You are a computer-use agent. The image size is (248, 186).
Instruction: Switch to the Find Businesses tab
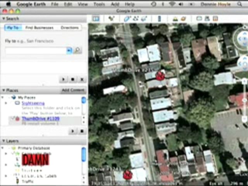click(x=39, y=28)
